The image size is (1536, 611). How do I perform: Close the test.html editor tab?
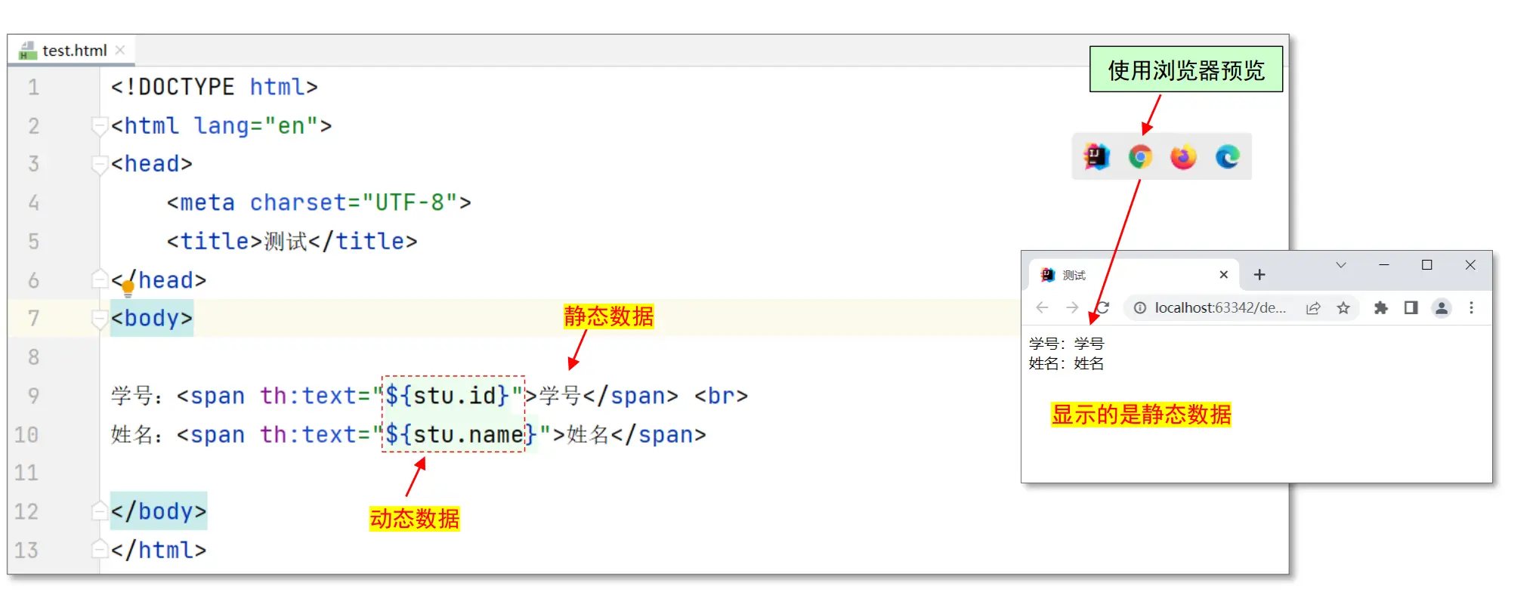pos(120,51)
